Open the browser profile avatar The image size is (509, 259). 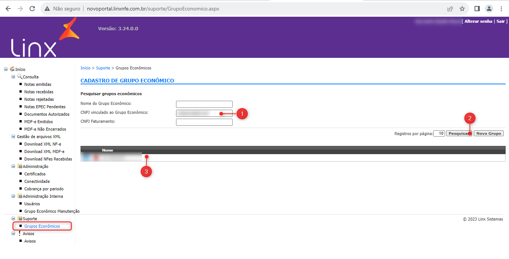pos(489,9)
